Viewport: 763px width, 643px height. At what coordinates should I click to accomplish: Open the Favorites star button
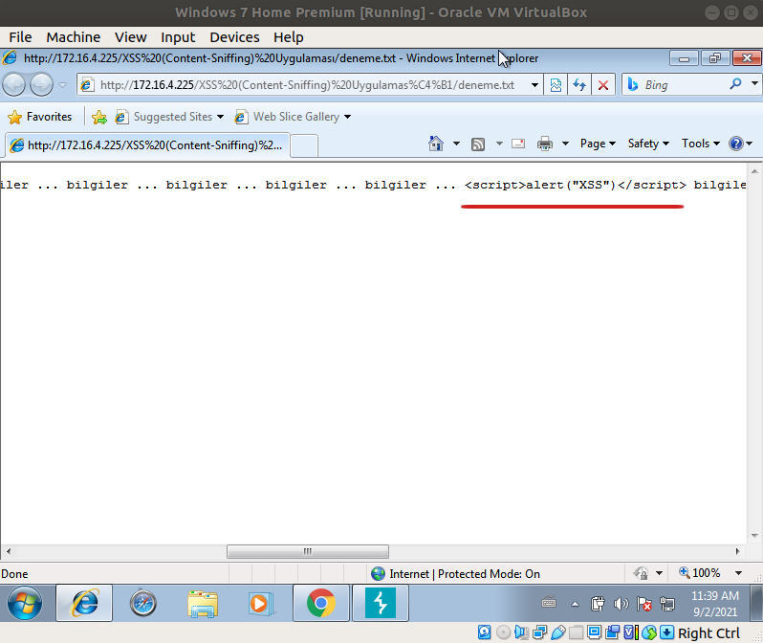click(40, 117)
